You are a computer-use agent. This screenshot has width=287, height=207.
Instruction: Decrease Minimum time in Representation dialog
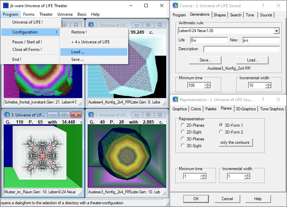tap(203, 178)
